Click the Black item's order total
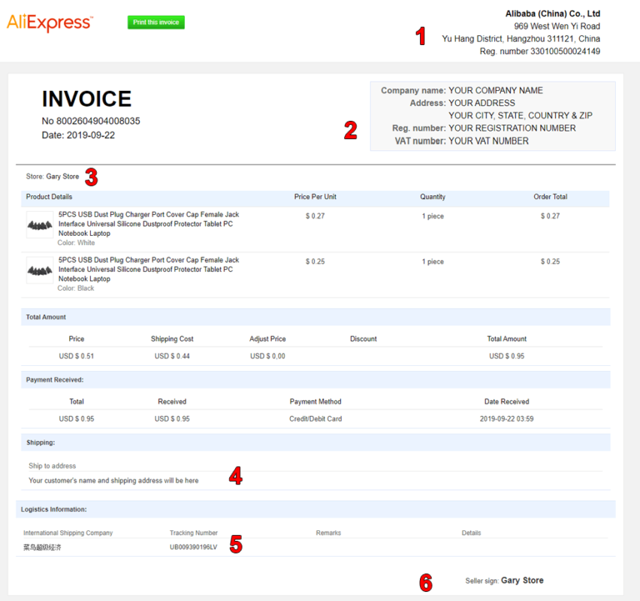This screenshot has width=640, height=601. (x=550, y=261)
